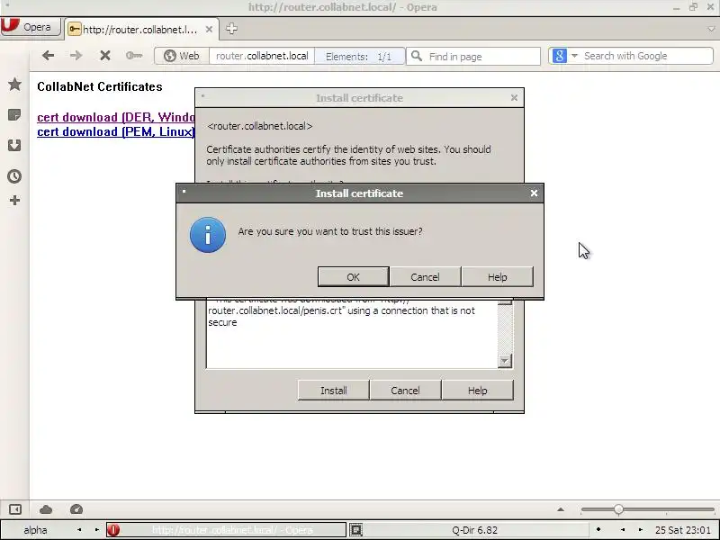Add a panel with plus icon
Image resolution: width=720 pixels, height=540 pixels.
[x=14, y=200]
